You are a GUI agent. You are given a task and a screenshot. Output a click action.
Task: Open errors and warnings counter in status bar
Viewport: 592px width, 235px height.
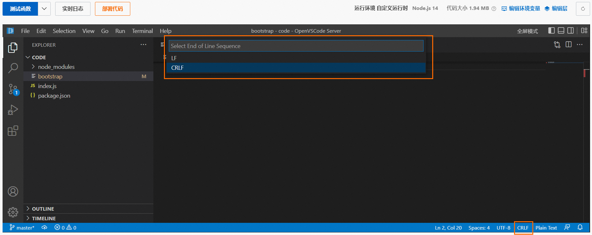coord(65,227)
